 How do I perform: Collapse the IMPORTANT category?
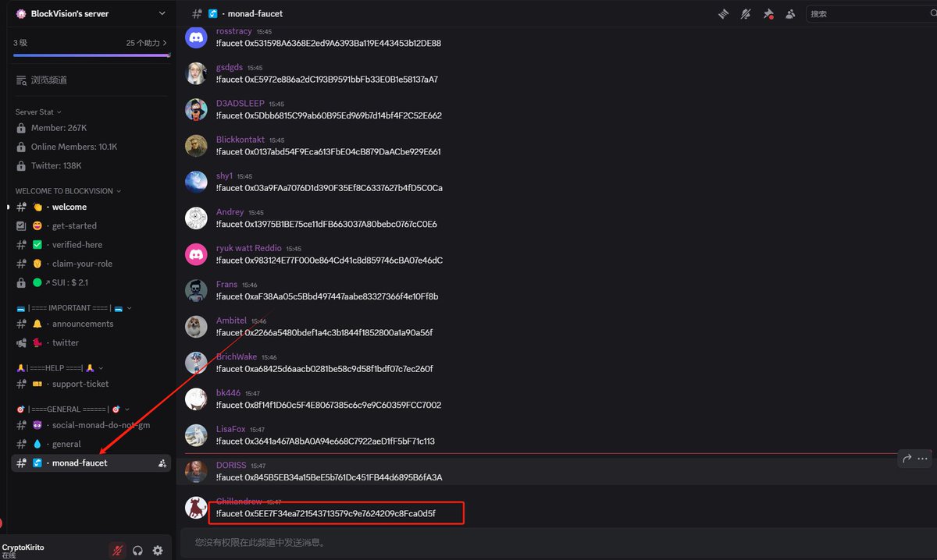tap(74, 308)
